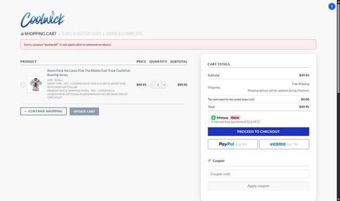This screenshot has width=340, height=201.
Task: Pay with PayPal button
Action: [x=233, y=144]
